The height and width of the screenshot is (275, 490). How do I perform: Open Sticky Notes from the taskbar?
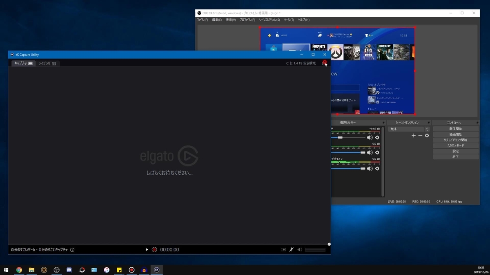119,270
